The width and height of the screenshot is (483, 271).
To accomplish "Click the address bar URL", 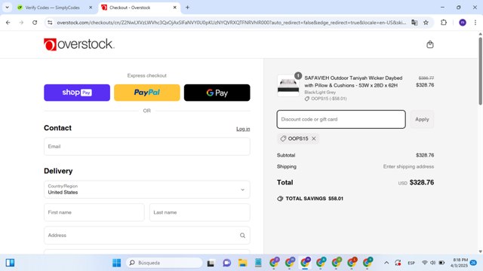I will click(231, 23).
